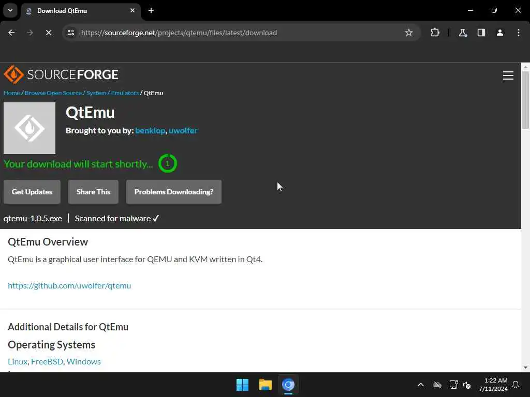Go back to the previous page
This screenshot has width=530, height=397.
pyautogui.click(x=11, y=33)
